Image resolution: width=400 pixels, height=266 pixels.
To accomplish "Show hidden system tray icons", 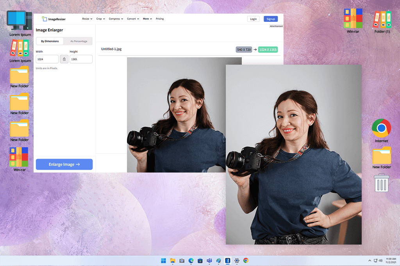I will pyautogui.click(x=370, y=261).
